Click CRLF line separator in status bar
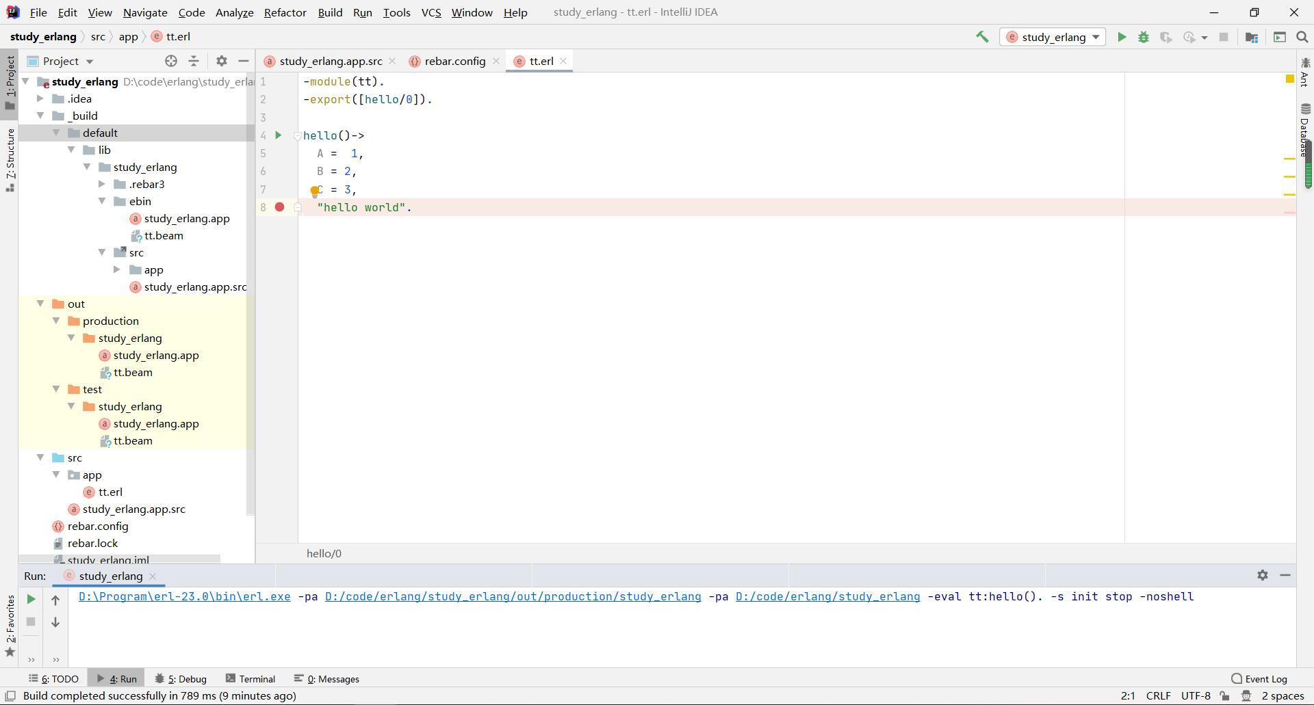This screenshot has width=1314, height=705. [1158, 696]
